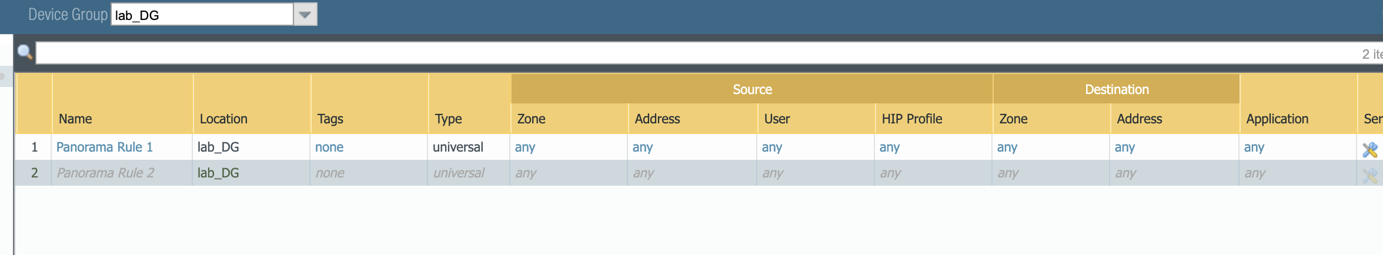The width and height of the screenshot is (1383, 255).
Task: Select the Destination Zone column header
Action: coord(1014,119)
